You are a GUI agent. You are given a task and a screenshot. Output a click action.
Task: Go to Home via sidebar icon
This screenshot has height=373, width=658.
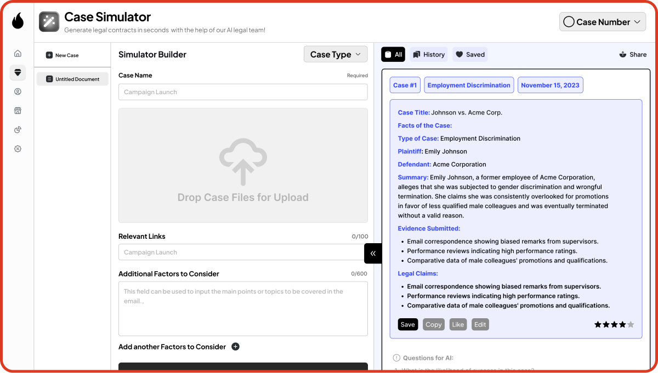click(x=18, y=53)
